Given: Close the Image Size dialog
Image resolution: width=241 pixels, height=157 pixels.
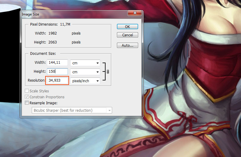Looking at the screenshot, I should [x=135, y=13].
